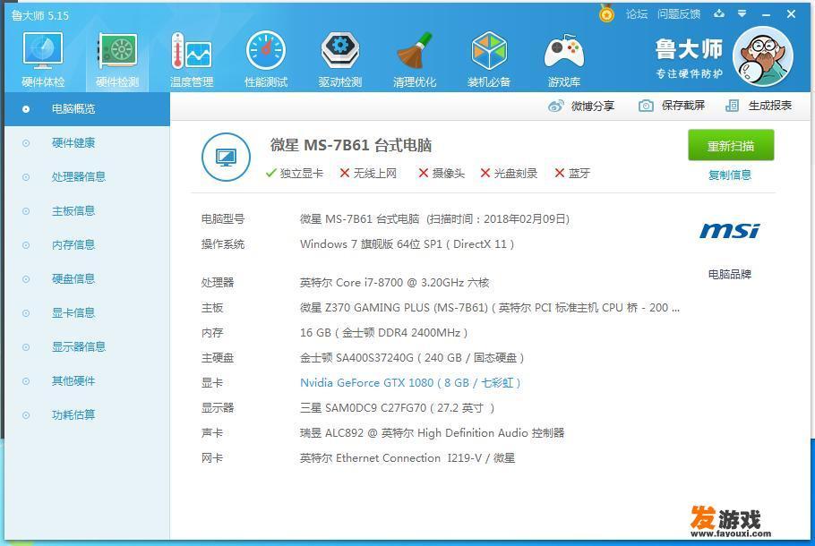The height and width of the screenshot is (546, 815).
Task: Launch 性能测试 performance test icon
Action: [266, 50]
